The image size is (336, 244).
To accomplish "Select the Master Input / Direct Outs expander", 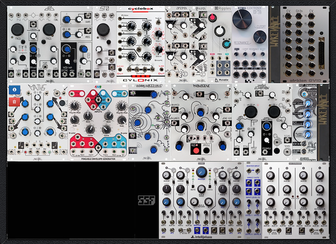I will coord(253,200).
